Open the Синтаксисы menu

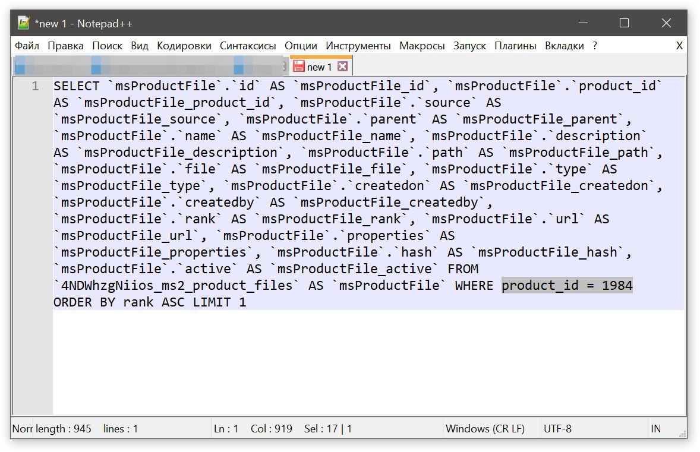248,46
